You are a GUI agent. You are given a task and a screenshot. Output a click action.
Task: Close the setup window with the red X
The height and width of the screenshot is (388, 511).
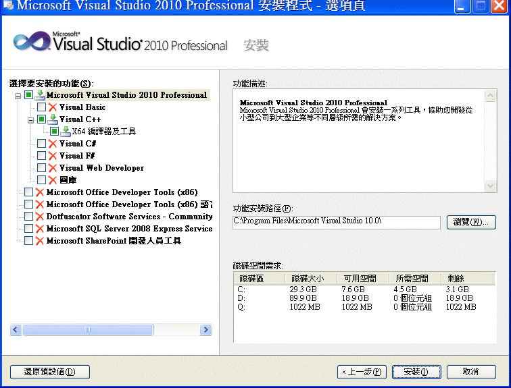[x=500, y=6]
